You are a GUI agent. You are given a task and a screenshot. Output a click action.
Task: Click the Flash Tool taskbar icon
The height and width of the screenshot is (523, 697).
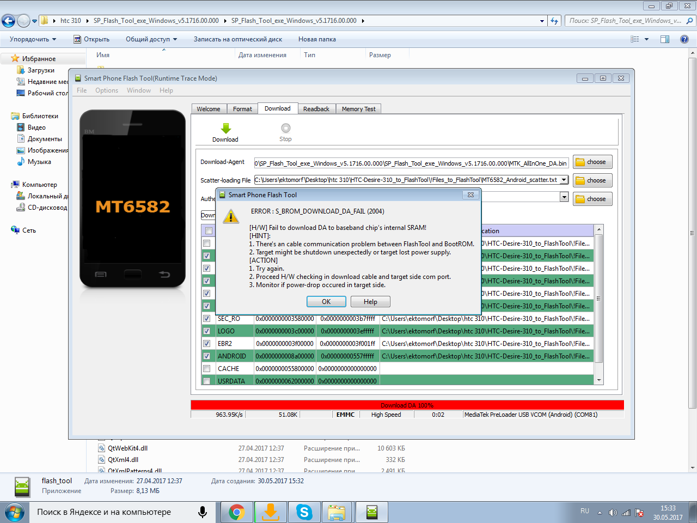[x=372, y=512]
